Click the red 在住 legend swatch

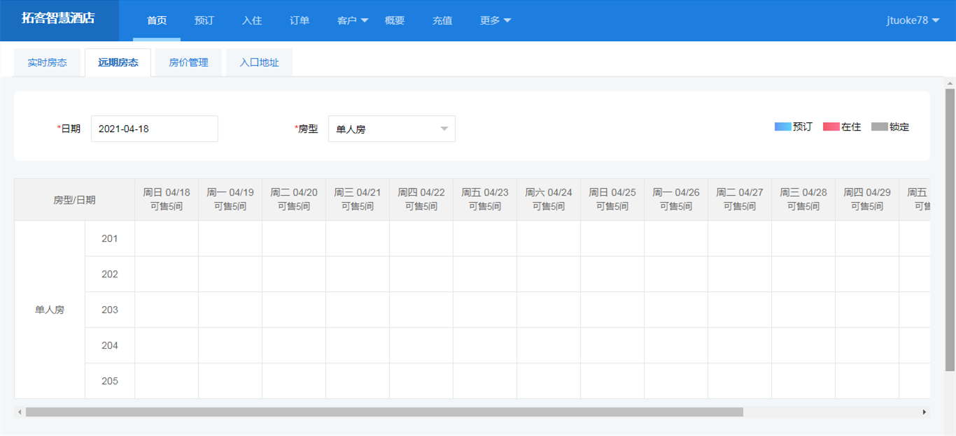[x=831, y=126]
